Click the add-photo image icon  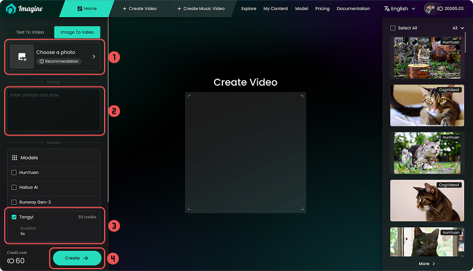click(22, 57)
